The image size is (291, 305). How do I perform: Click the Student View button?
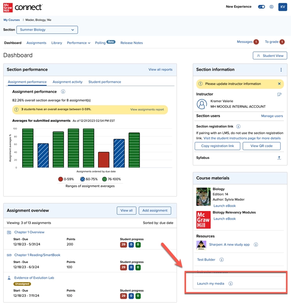pos(270,56)
